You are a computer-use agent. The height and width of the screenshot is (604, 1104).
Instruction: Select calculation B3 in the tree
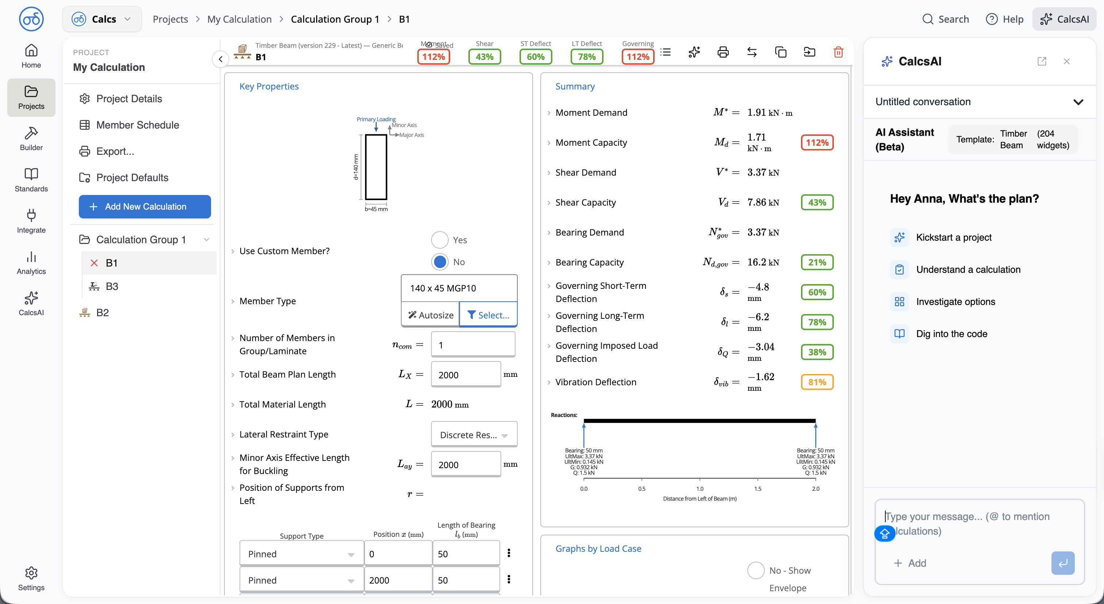point(111,286)
